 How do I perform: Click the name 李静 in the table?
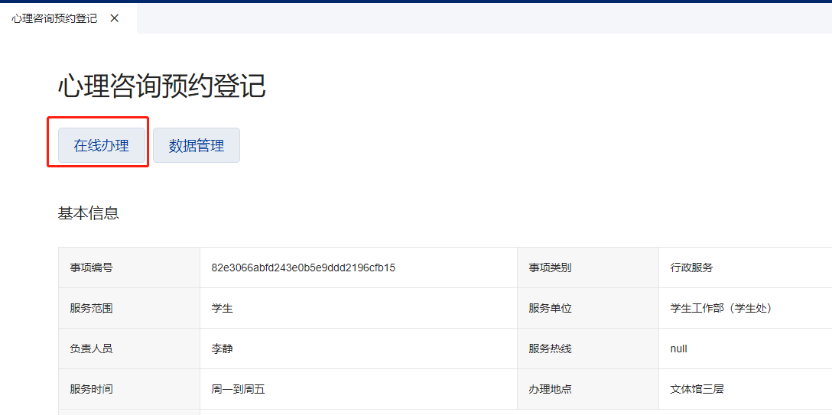click(x=223, y=349)
